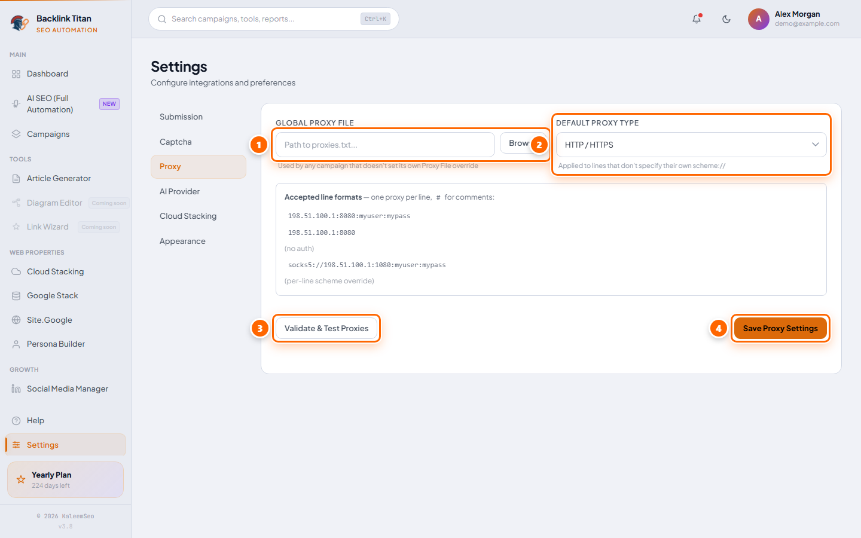Click the Yearly Plan star icon
The image size is (861, 538).
pyautogui.click(x=21, y=479)
